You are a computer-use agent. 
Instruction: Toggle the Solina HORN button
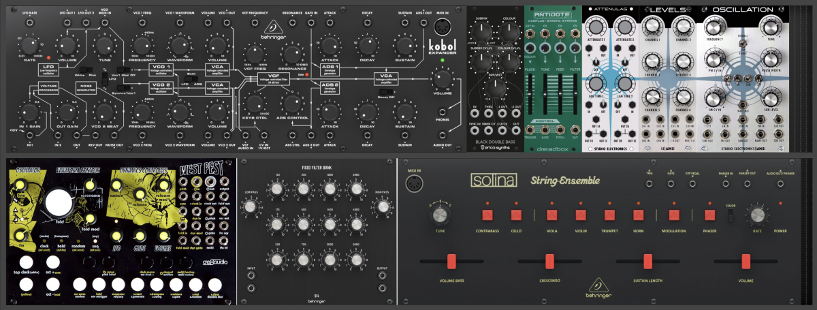(x=639, y=215)
